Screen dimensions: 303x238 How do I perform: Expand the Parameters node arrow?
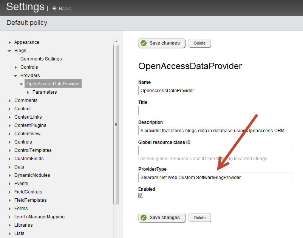tap(28, 92)
